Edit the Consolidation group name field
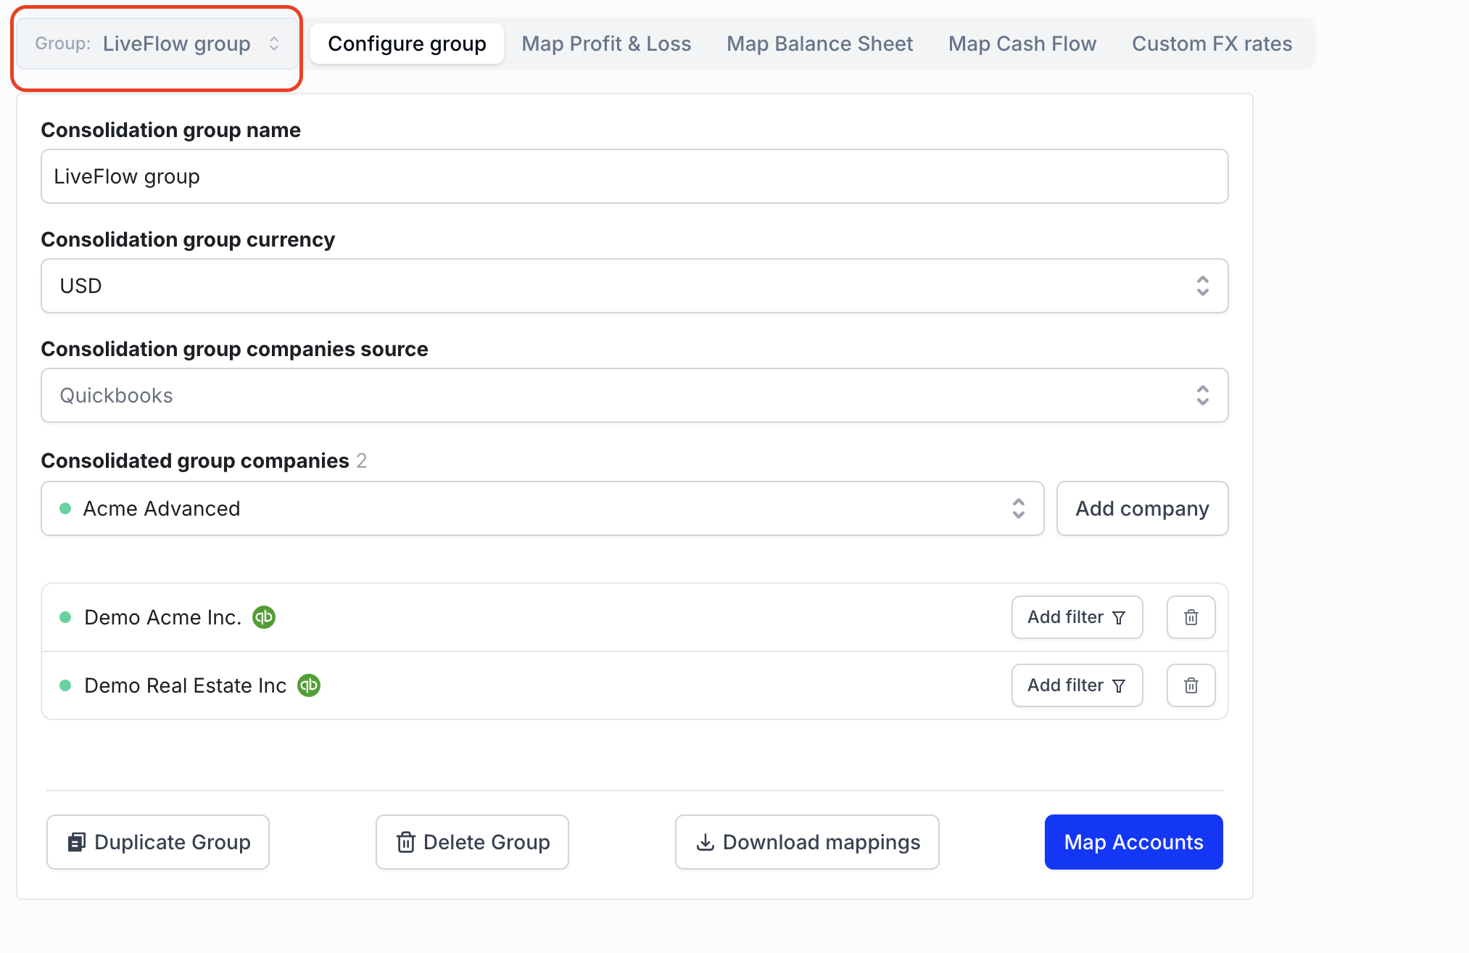 coord(634,176)
